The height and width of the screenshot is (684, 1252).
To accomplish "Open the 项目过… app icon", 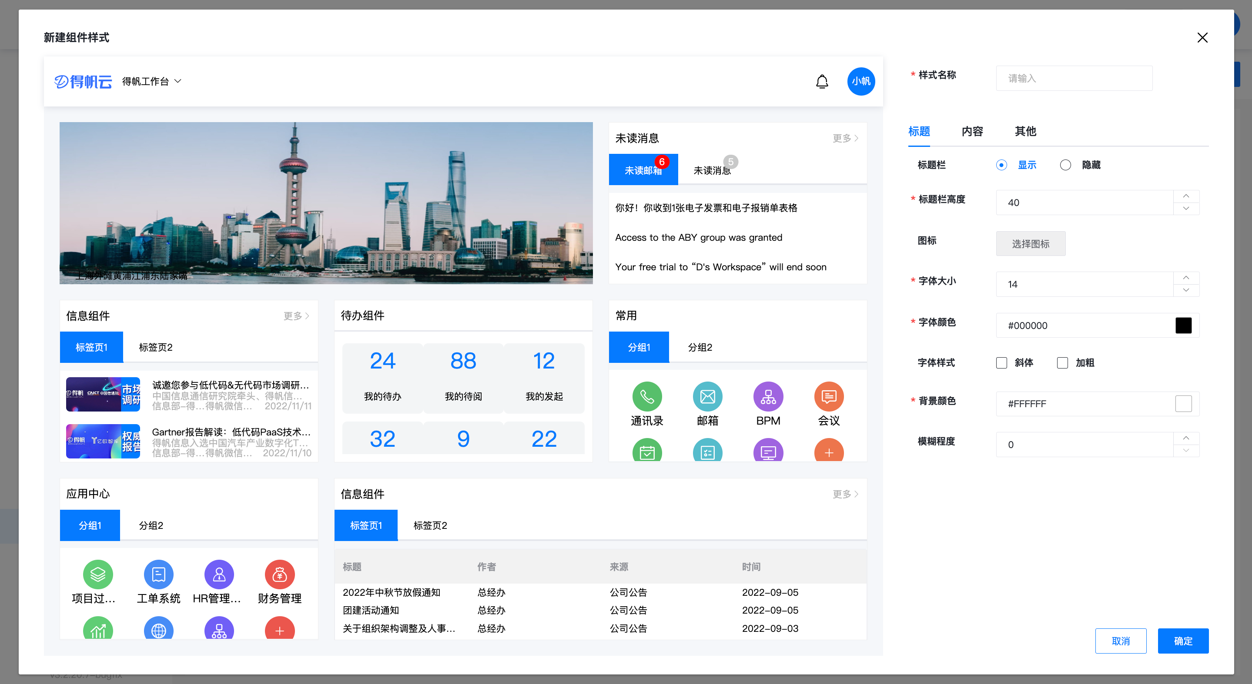I will tap(98, 574).
